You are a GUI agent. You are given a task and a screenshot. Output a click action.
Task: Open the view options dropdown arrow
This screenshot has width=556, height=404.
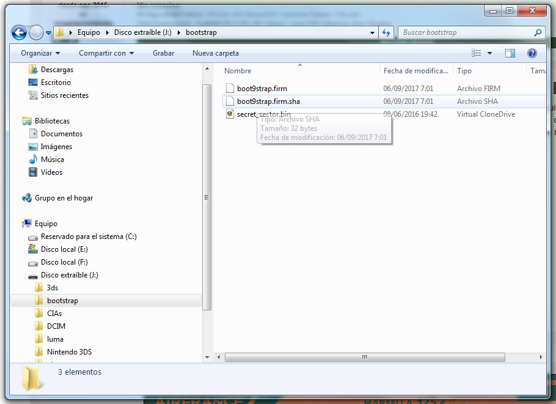(x=489, y=53)
